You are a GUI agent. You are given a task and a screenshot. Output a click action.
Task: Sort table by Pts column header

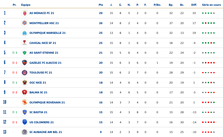[x=101, y=5]
